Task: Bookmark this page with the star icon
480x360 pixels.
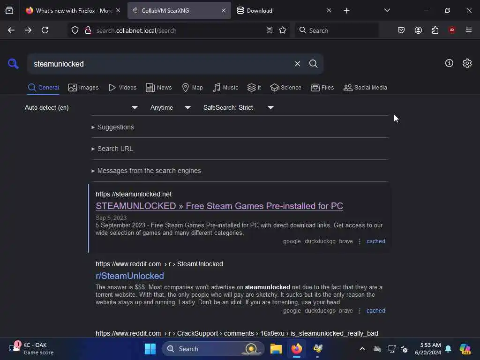Action: pos(283,30)
